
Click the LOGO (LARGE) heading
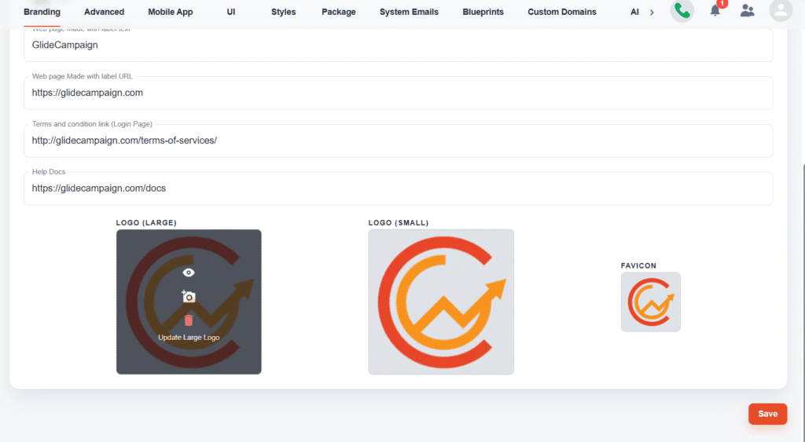coord(146,222)
